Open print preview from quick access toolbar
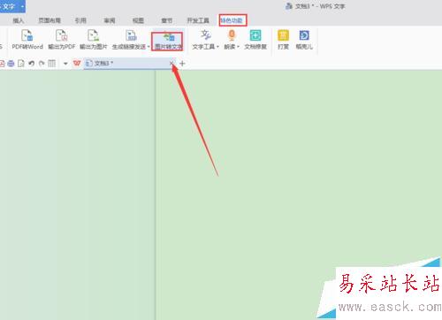442x320 pixels. click(21, 64)
